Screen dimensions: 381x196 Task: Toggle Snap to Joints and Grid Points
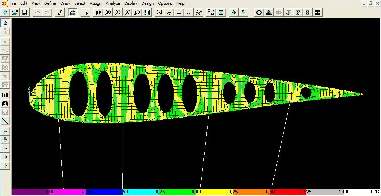5,131
